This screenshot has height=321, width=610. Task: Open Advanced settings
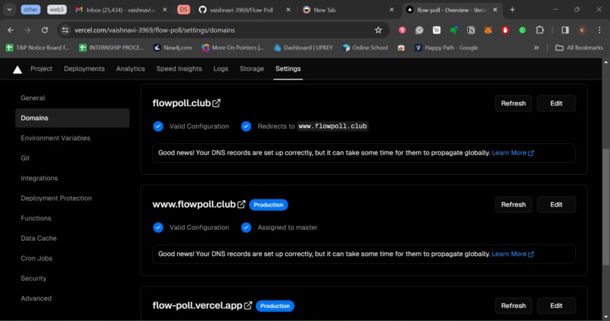(x=36, y=298)
